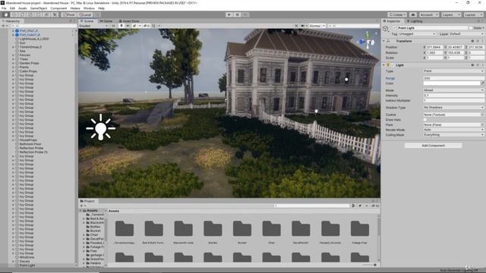486x273 pixels.
Task: Switch to the Lighting tab
Action: [415, 21]
